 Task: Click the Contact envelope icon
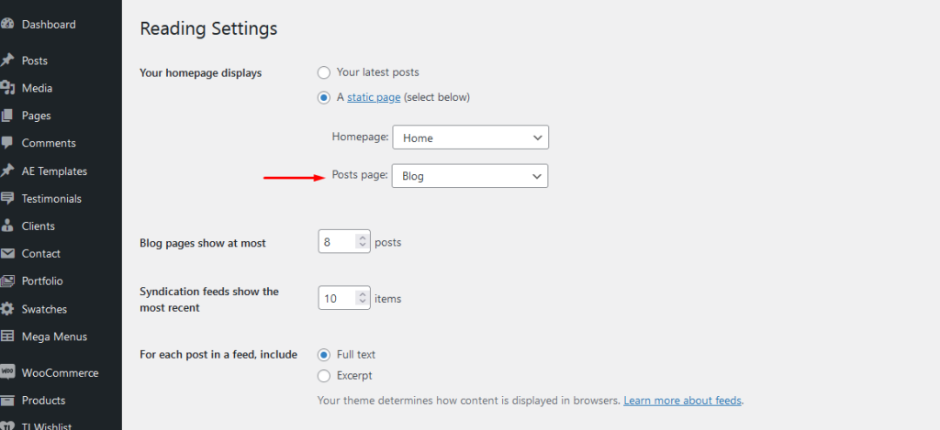(6, 253)
